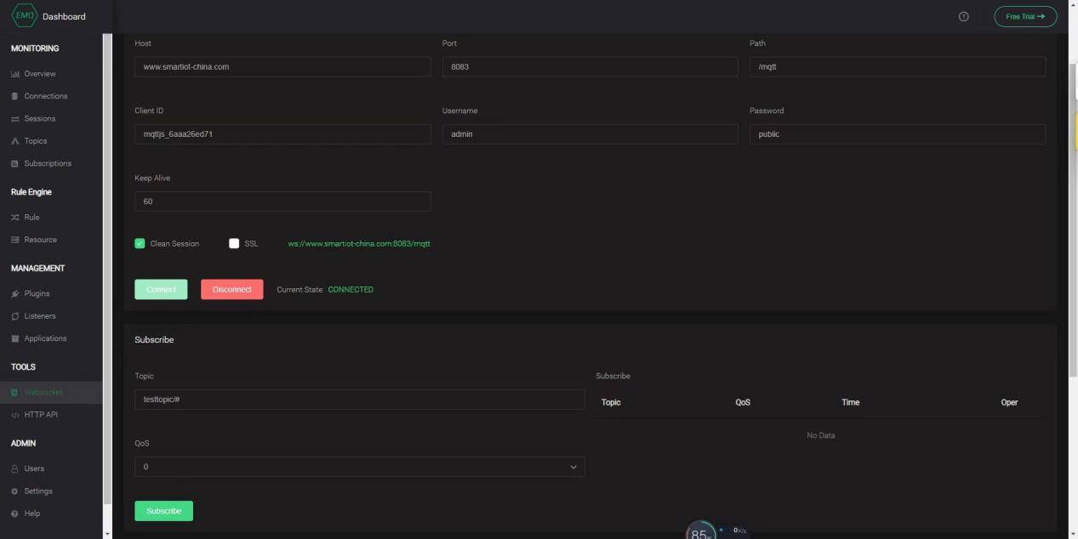This screenshot has width=1078, height=539.
Task: Click the Topic input field with testtopic/#
Action: [x=359, y=400]
